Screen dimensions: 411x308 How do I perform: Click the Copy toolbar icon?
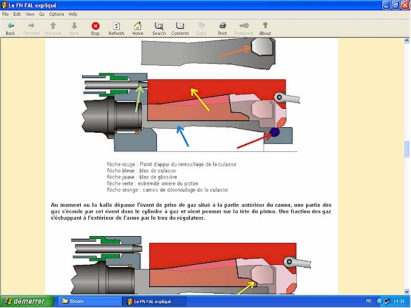click(x=201, y=29)
